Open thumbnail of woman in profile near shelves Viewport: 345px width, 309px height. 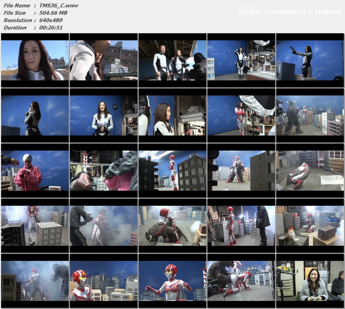click(172, 115)
